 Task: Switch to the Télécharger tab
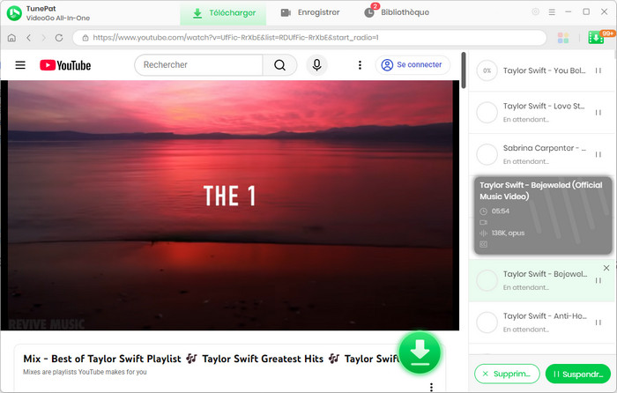[224, 13]
